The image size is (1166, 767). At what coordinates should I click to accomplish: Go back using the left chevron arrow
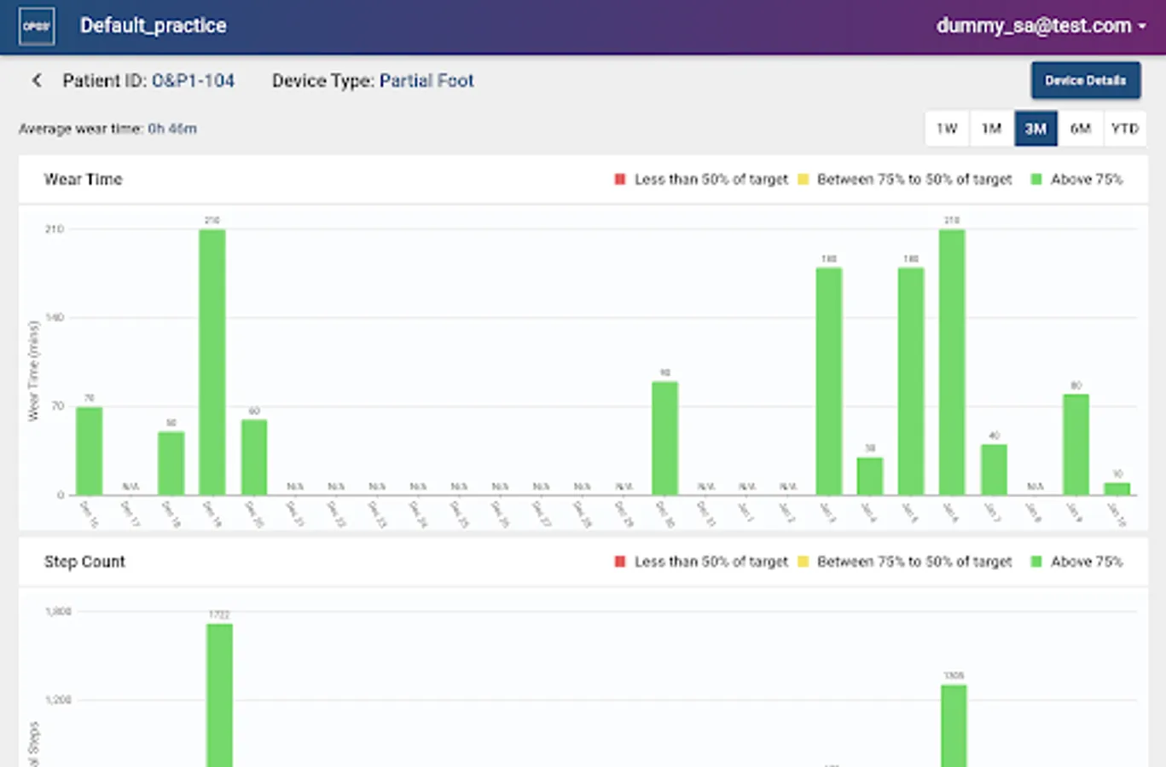click(x=37, y=80)
